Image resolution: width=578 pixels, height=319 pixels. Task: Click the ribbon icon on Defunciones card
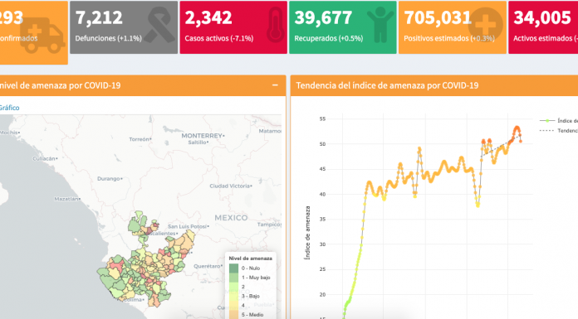pos(159,25)
